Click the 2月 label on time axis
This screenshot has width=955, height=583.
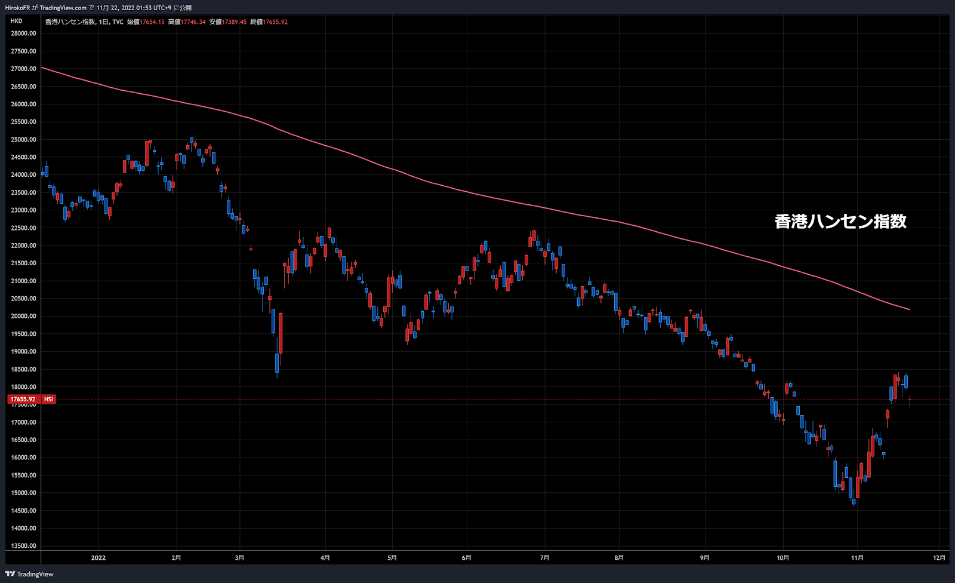tap(176, 558)
